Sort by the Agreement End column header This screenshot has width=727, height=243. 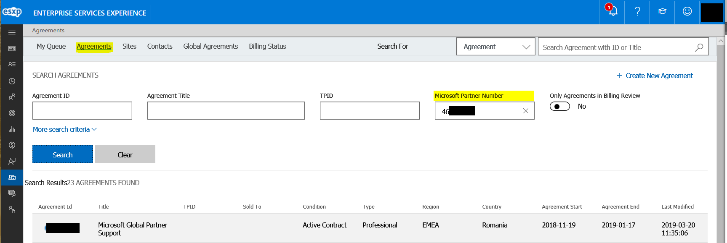coord(620,206)
